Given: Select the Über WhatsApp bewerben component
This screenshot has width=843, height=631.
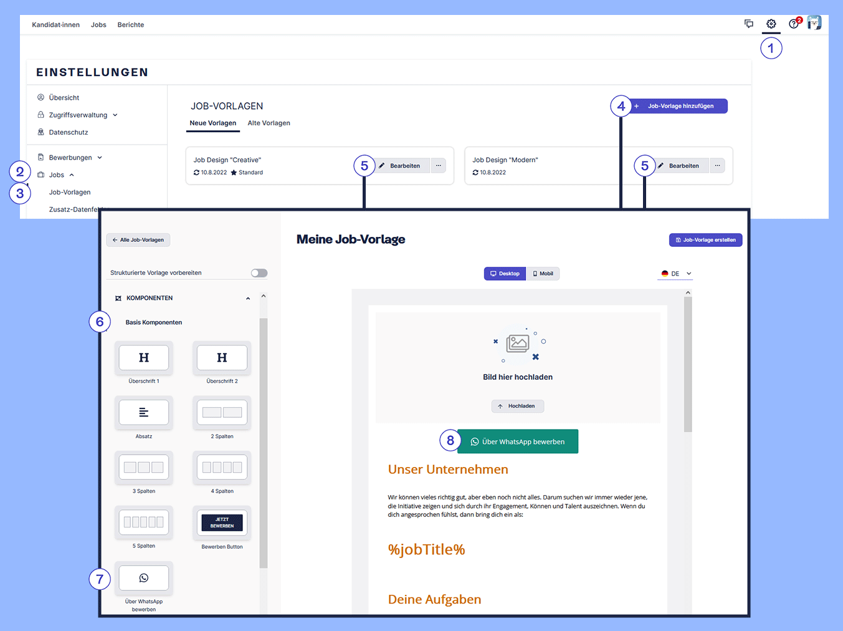Looking at the screenshot, I should tap(144, 578).
